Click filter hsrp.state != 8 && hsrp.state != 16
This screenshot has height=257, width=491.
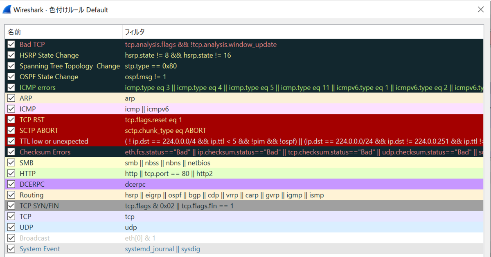pos(178,55)
